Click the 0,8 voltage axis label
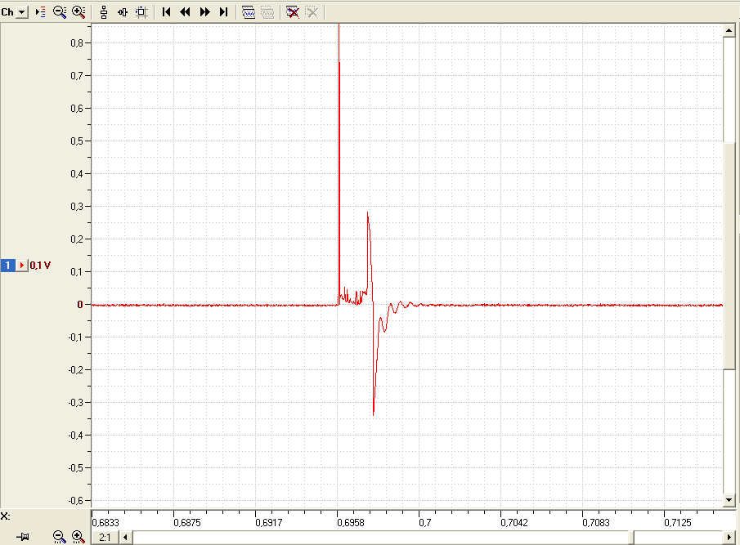The height and width of the screenshot is (545, 740). 77,43
